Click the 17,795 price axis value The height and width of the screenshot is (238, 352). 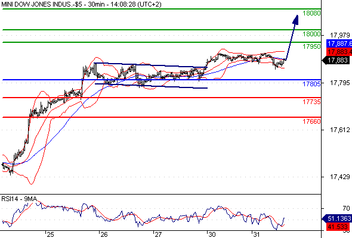340,83
